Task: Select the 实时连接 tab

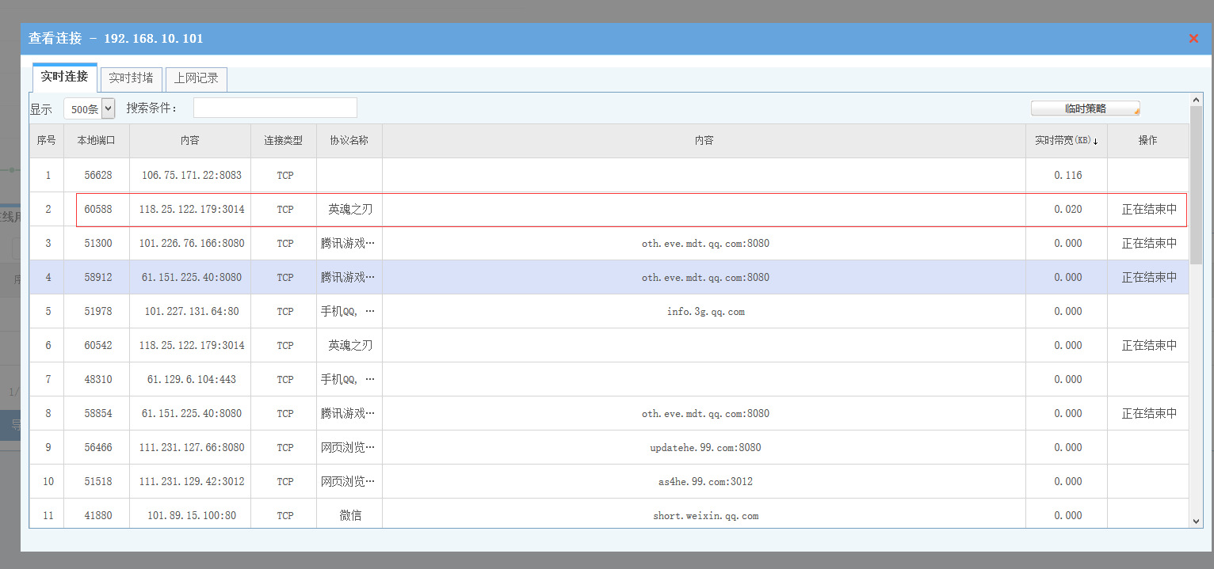Action: point(64,78)
